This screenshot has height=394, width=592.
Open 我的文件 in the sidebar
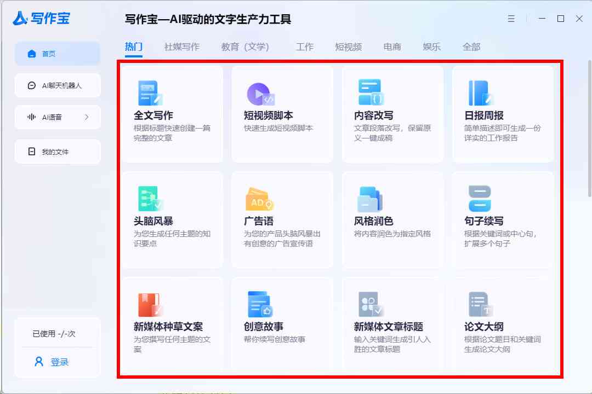58,152
